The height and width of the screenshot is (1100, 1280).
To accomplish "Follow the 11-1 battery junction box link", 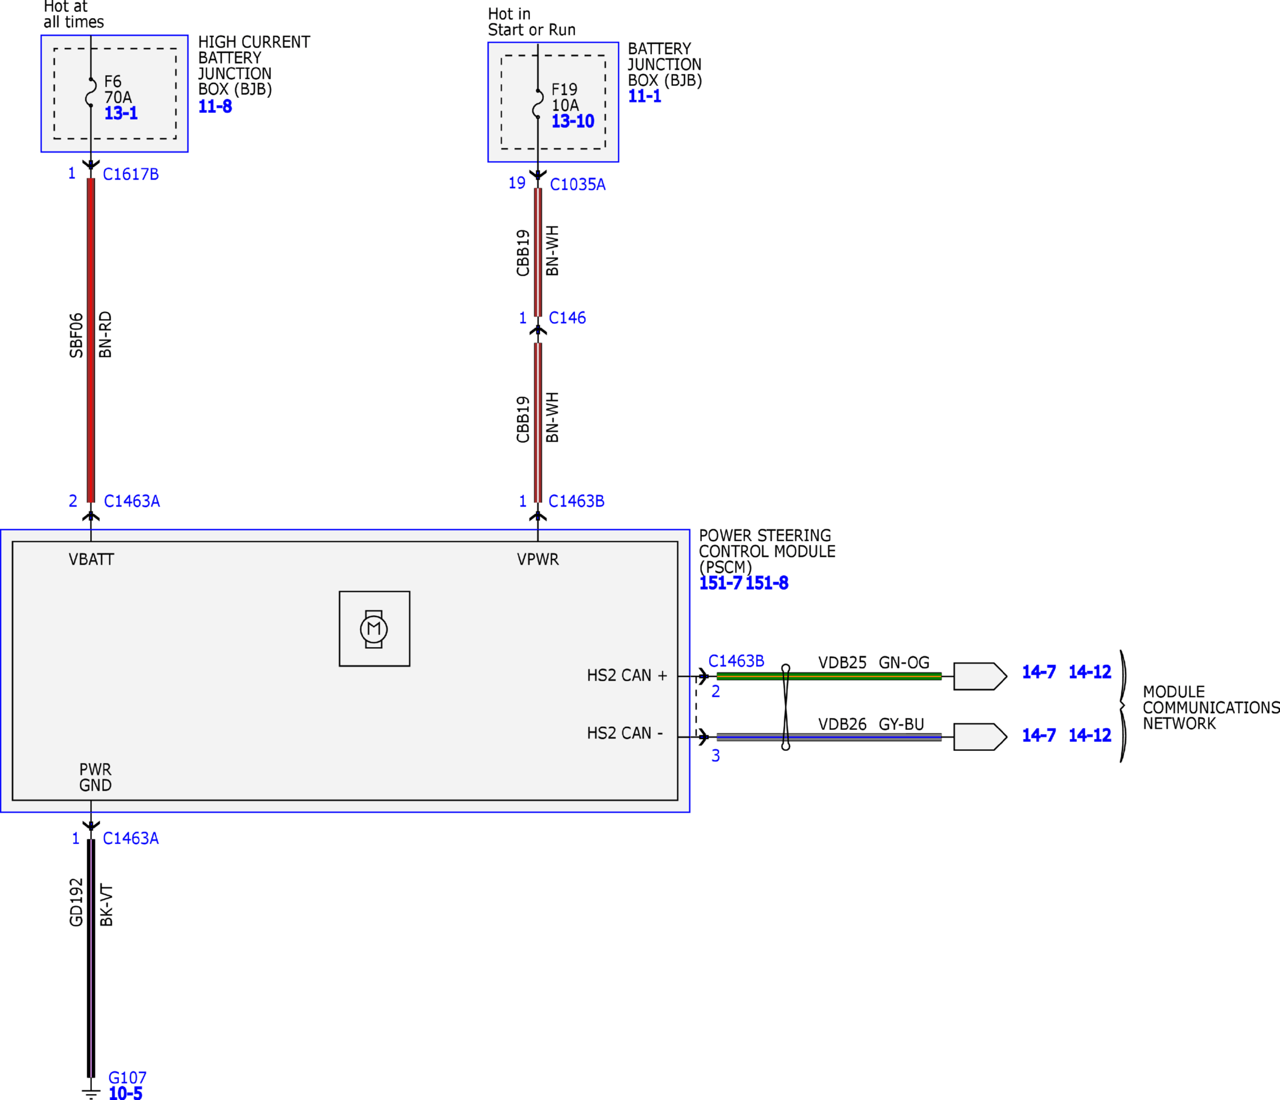I will tap(644, 96).
